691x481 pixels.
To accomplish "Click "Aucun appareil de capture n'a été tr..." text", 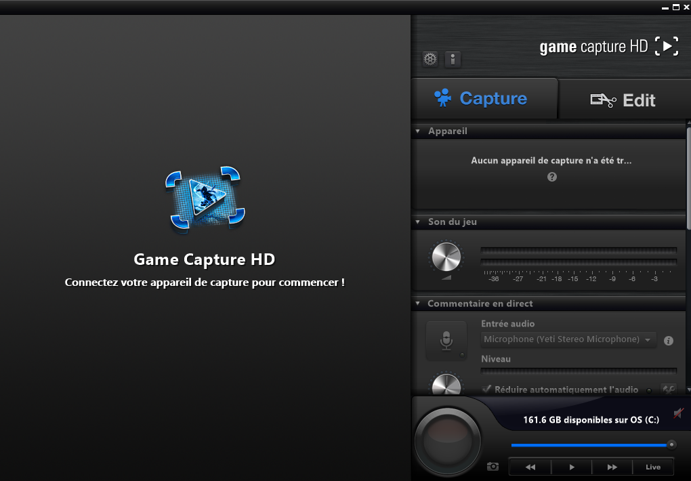I will pyautogui.click(x=551, y=161).
